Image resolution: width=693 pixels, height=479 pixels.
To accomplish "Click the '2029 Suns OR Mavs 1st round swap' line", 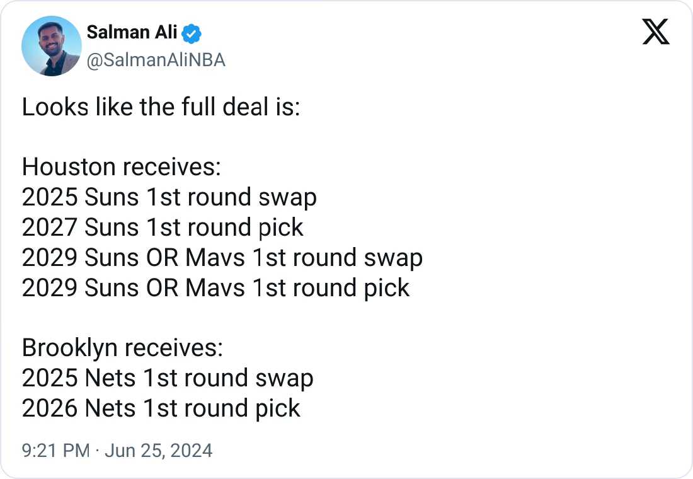I will [x=222, y=257].
